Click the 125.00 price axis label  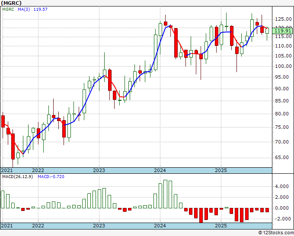click(283, 19)
